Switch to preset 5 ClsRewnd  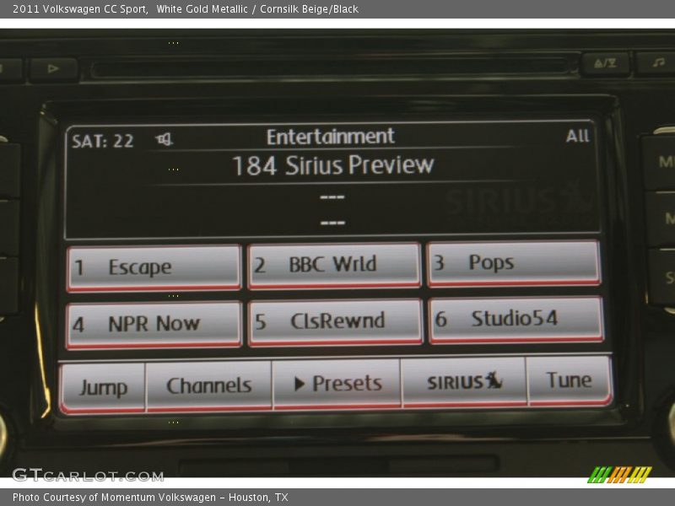pos(335,322)
